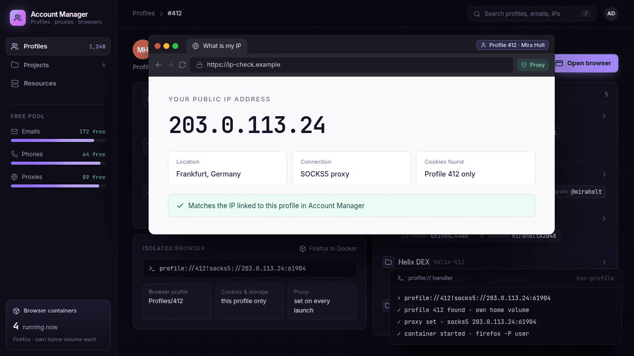634x356 pixels.
Task: Click the green checkmark in match banner
Action: click(x=180, y=206)
